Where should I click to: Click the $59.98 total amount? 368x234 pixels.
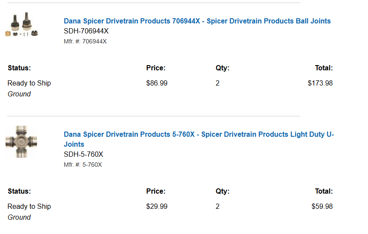click(322, 206)
